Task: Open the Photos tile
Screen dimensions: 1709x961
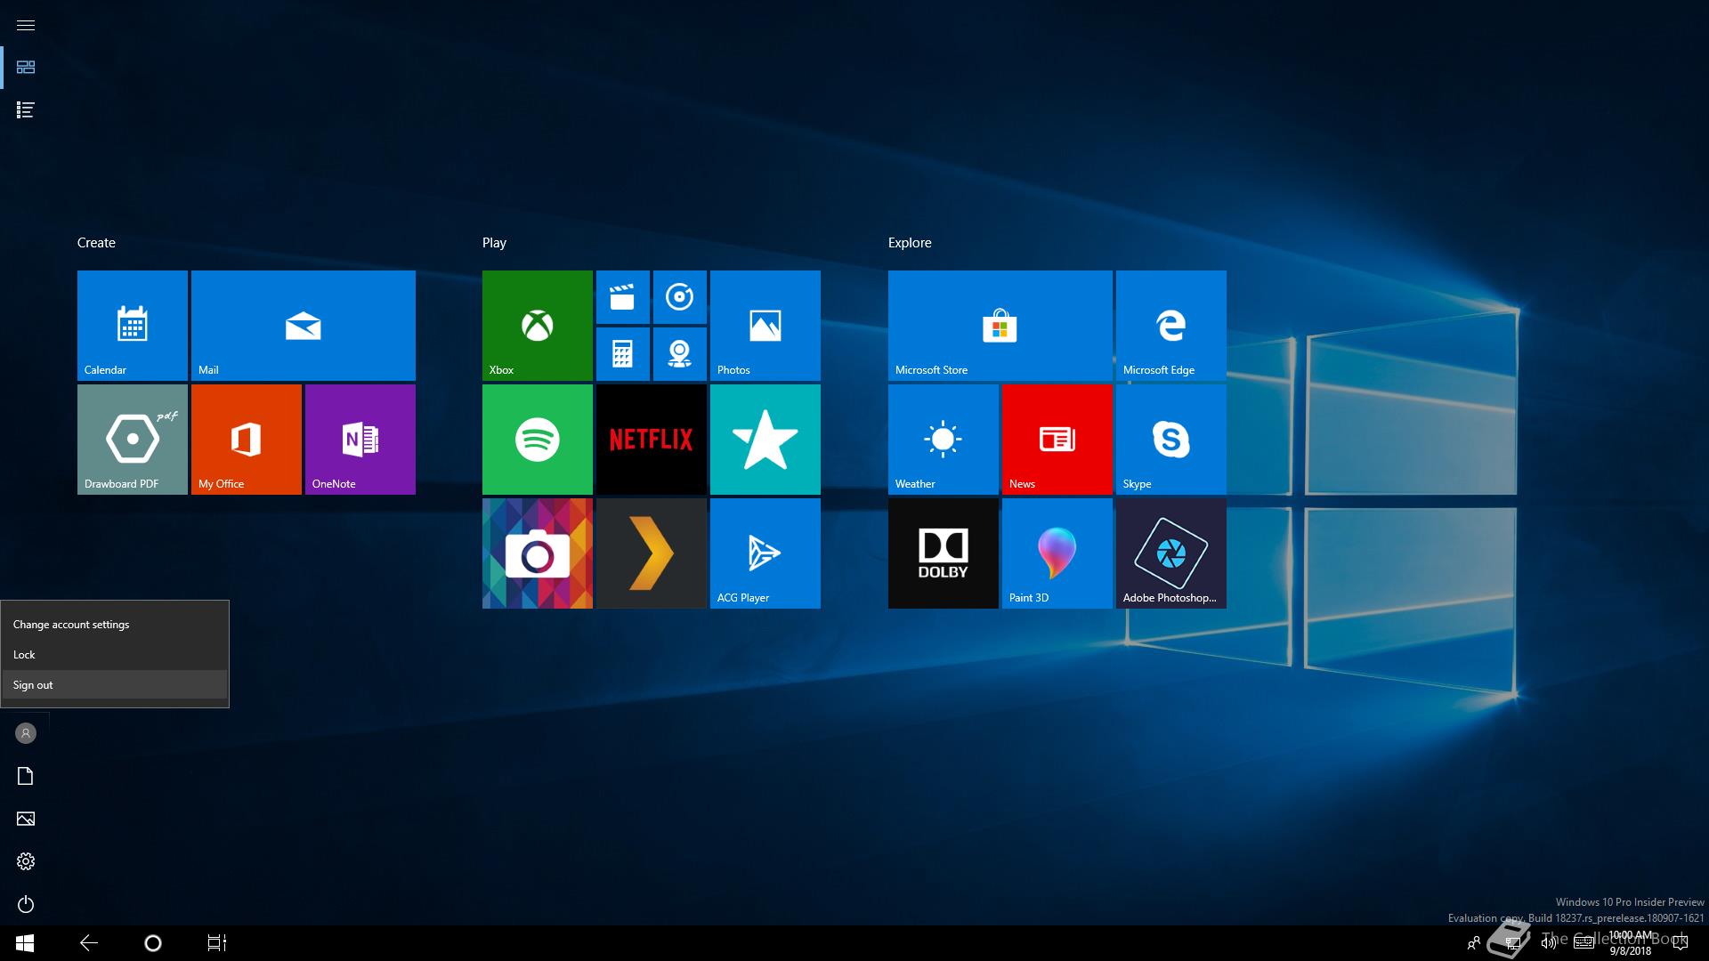Action: coord(765,326)
